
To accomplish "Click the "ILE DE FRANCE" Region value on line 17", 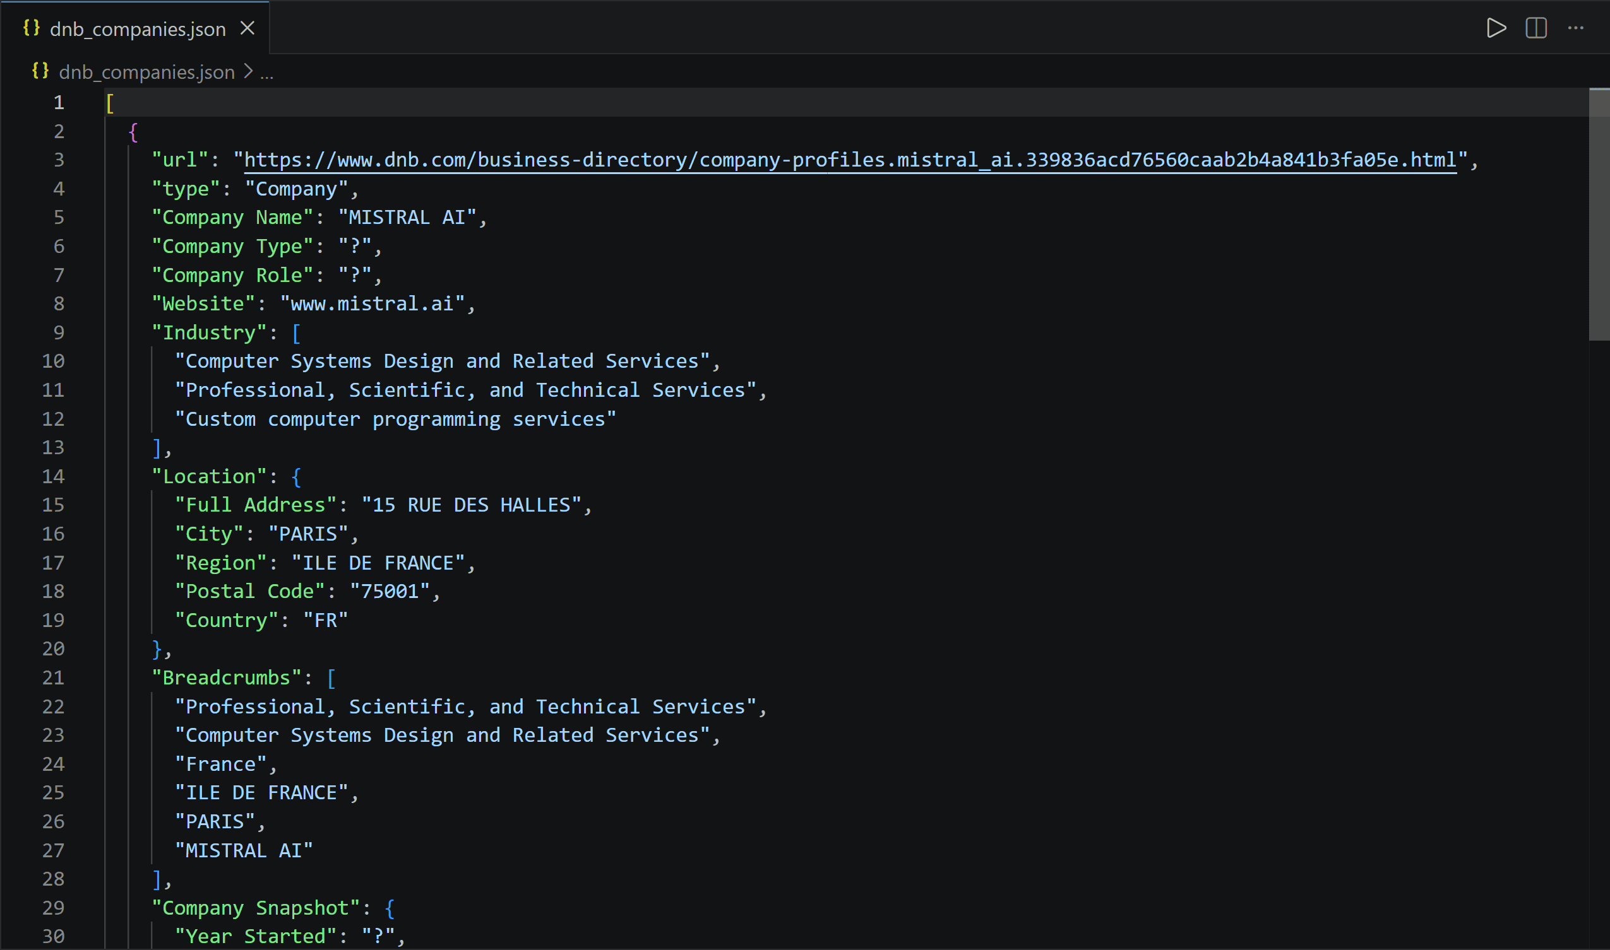I will (x=378, y=563).
